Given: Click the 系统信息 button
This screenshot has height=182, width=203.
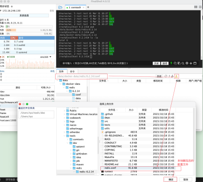Looking at the screenshot, I should [24, 16].
